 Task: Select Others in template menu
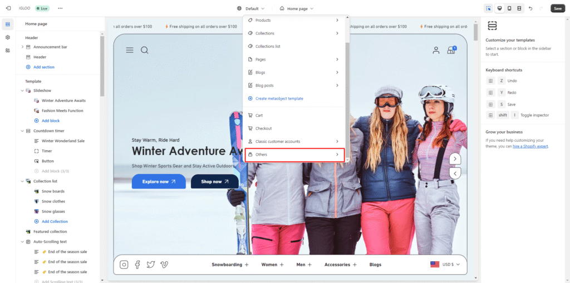coord(294,155)
